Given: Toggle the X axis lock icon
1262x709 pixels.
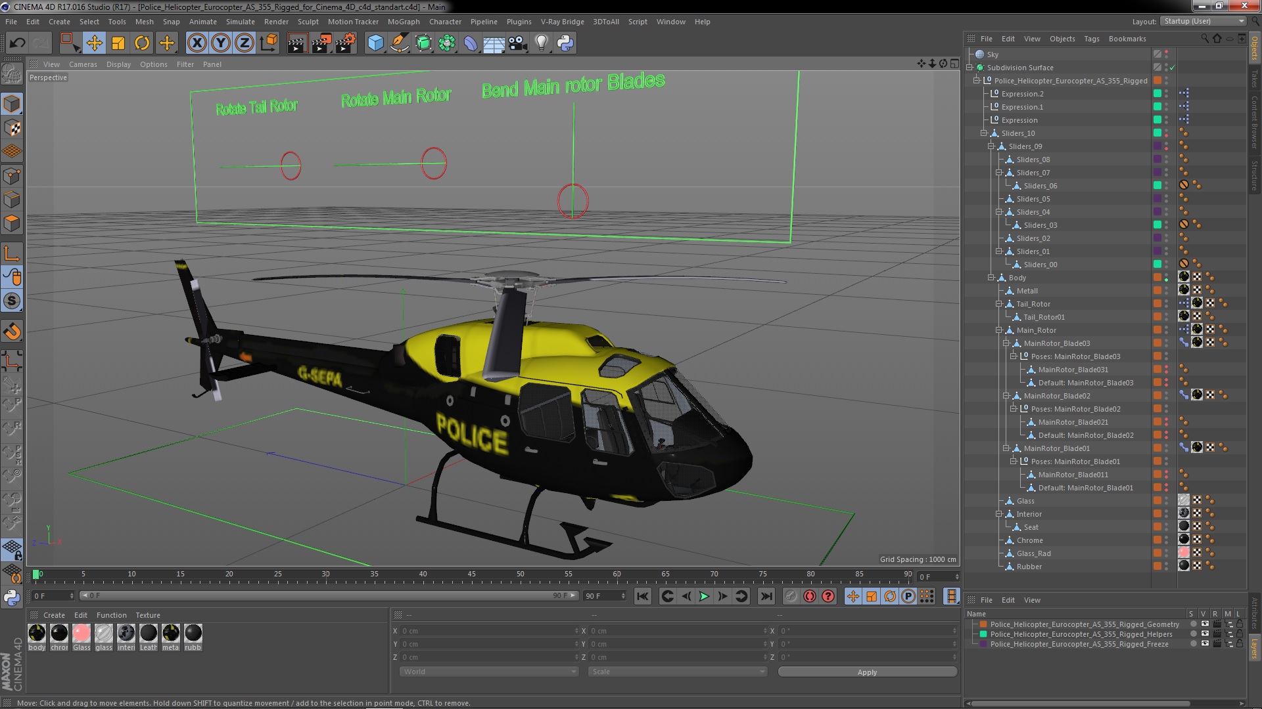Looking at the screenshot, I should coord(197,43).
